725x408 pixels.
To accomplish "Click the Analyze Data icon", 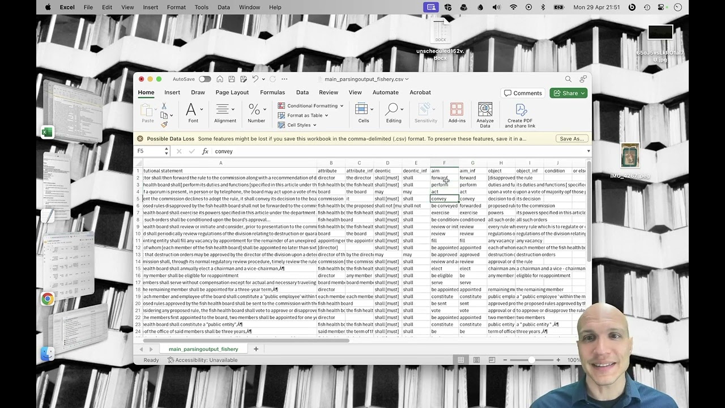I will pos(485,115).
